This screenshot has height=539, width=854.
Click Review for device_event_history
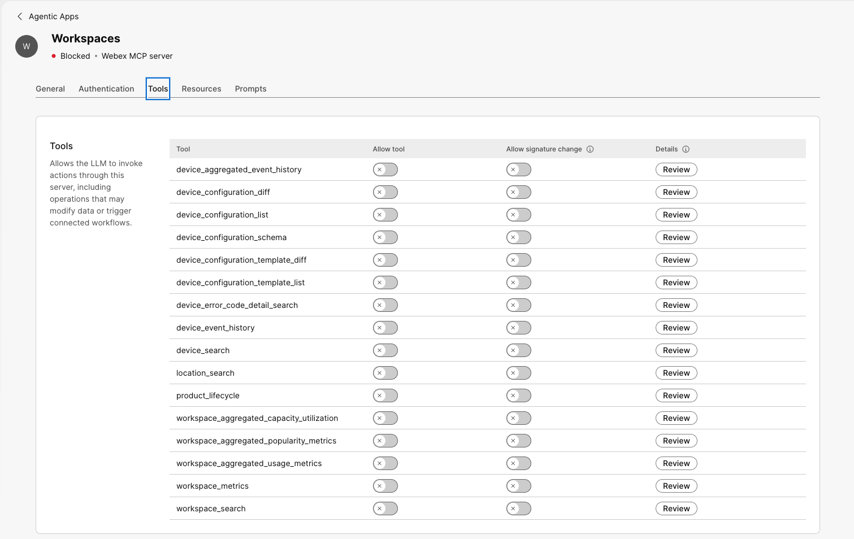click(677, 328)
